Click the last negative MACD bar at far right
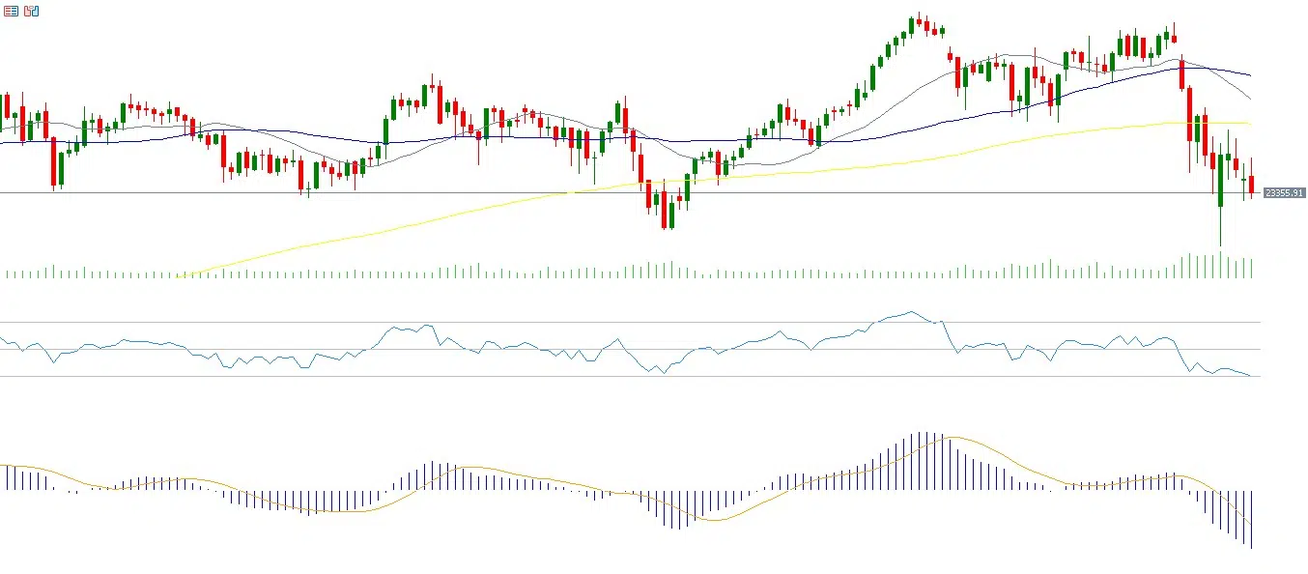Viewport: 1308px width, 574px height. point(1252,520)
